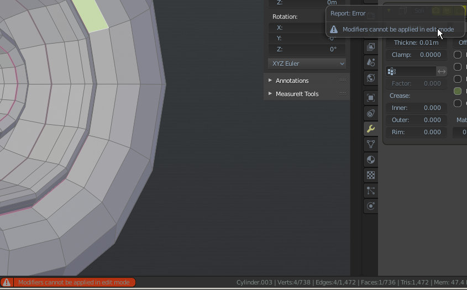Toggle the Even Thickness checkbox
467x290 pixels.
pyautogui.click(x=458, y=67)
